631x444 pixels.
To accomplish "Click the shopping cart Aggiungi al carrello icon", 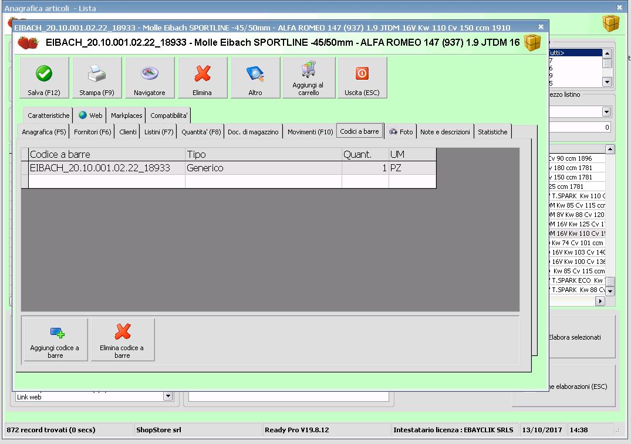I will click(x=309, y=69).
